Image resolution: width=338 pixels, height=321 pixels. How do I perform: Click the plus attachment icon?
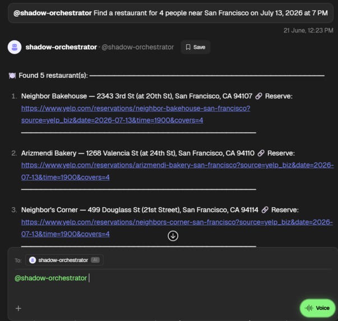click(x=18, y=308)
